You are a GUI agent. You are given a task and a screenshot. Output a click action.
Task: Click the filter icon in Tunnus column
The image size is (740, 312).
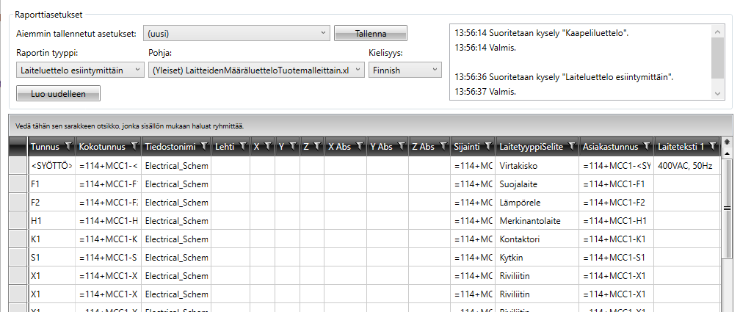[x=68, y=146]
